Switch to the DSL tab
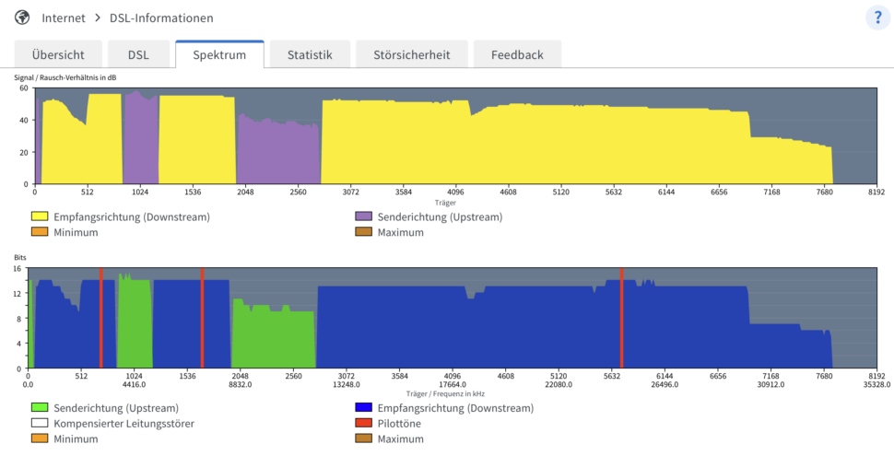The width and height of the screenshot is (894, 456). [138, 54]
